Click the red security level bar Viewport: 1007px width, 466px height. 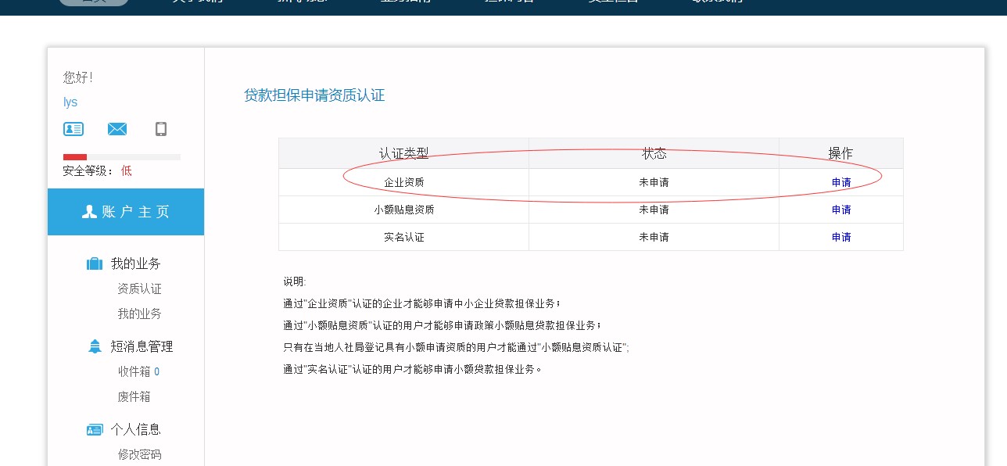click(75, 157)
